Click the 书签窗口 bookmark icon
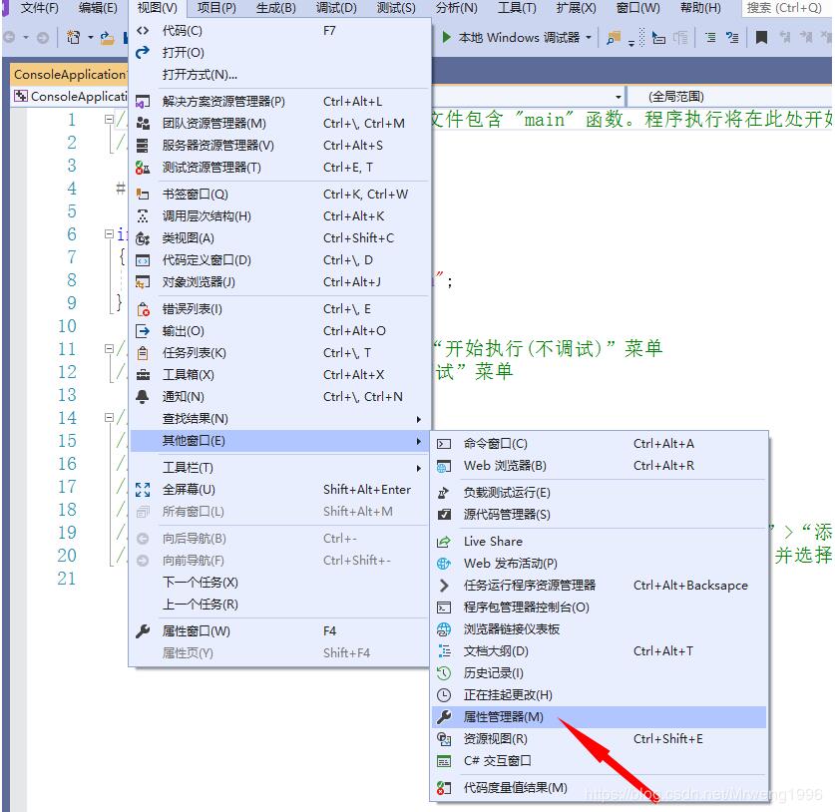Screen dimensions: 835x812 coord(143,195)
